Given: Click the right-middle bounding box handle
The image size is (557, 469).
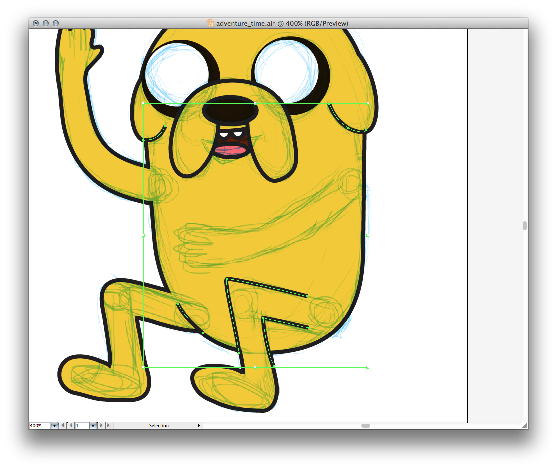Looking at the screenshot, I should [x=368, y=235].
